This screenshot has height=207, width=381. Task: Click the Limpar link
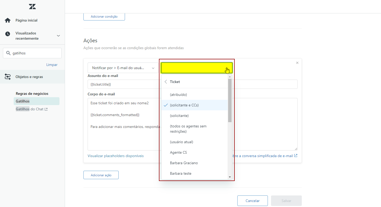52,65
